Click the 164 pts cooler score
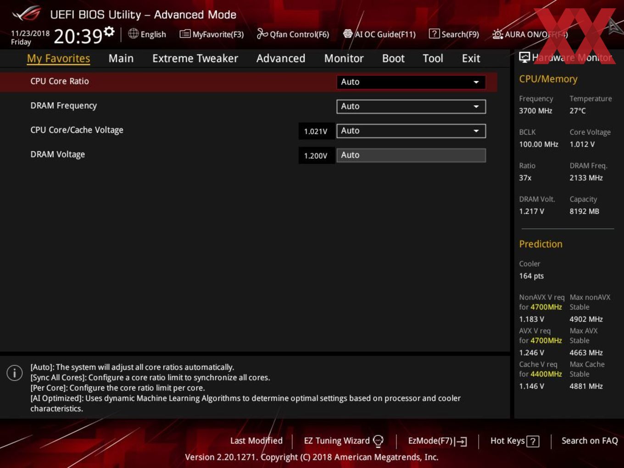Screen dimensions: 624x468 (531, 276)
